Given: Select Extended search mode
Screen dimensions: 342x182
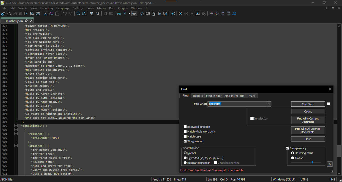Looking at the screenshot, I should (x=185, y=158).
